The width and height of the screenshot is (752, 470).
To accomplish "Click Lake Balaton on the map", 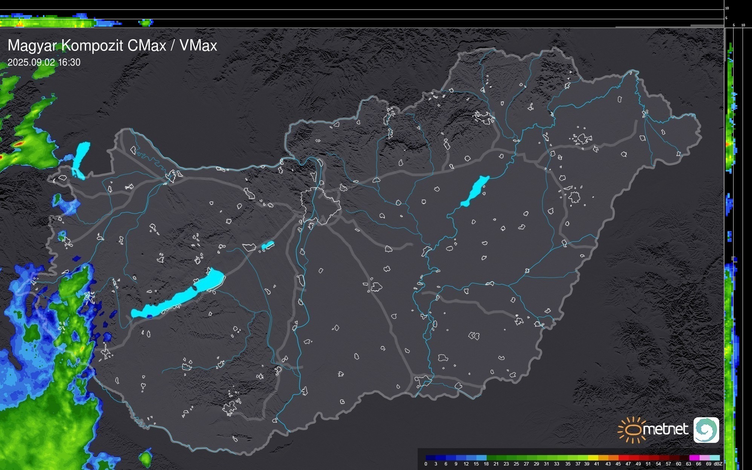I will tap(180, 297).
